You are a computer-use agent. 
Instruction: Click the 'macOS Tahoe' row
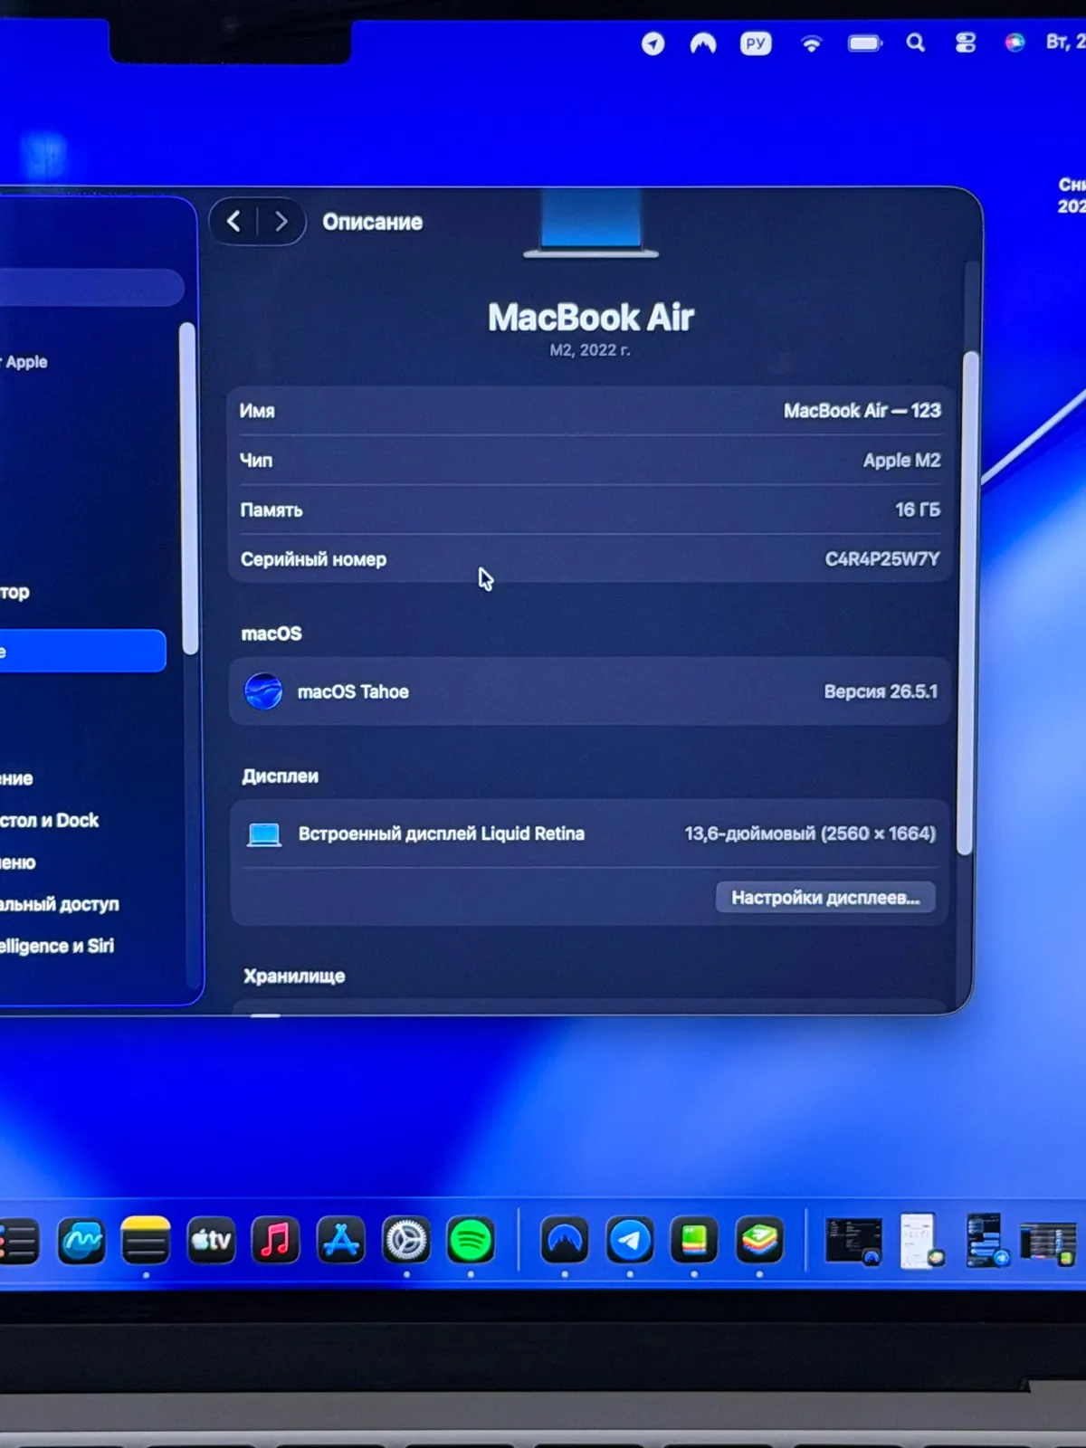(x=590, y=691)
